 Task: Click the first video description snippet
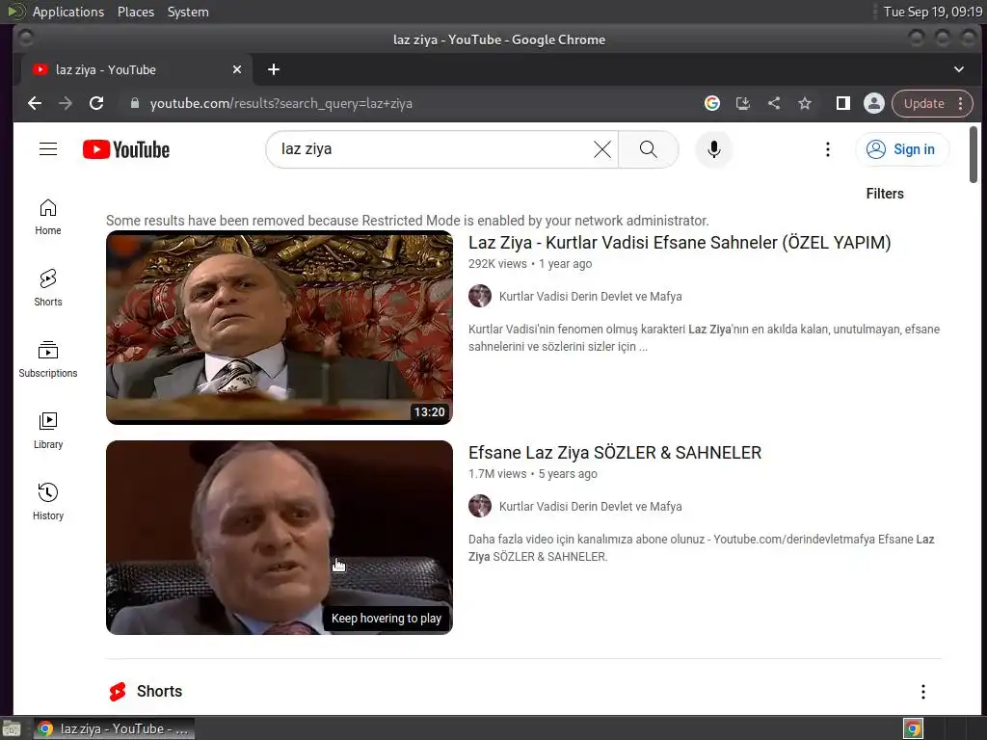[704, 338]
